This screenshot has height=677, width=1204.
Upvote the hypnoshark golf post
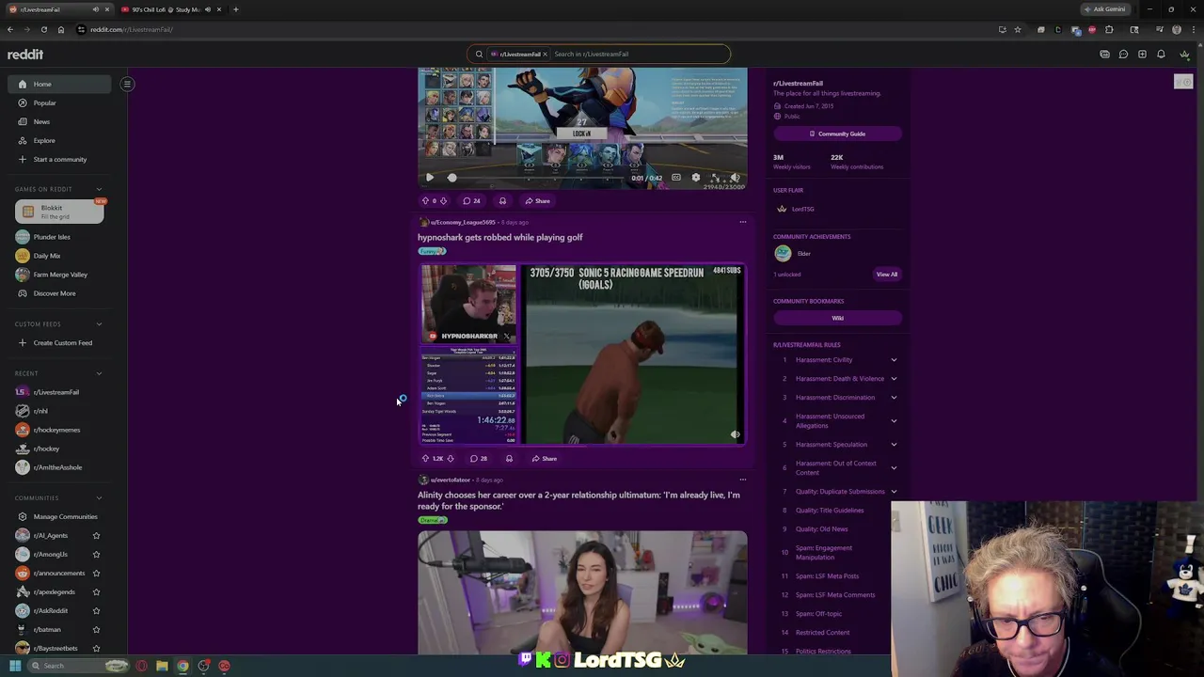pos(425,459)
